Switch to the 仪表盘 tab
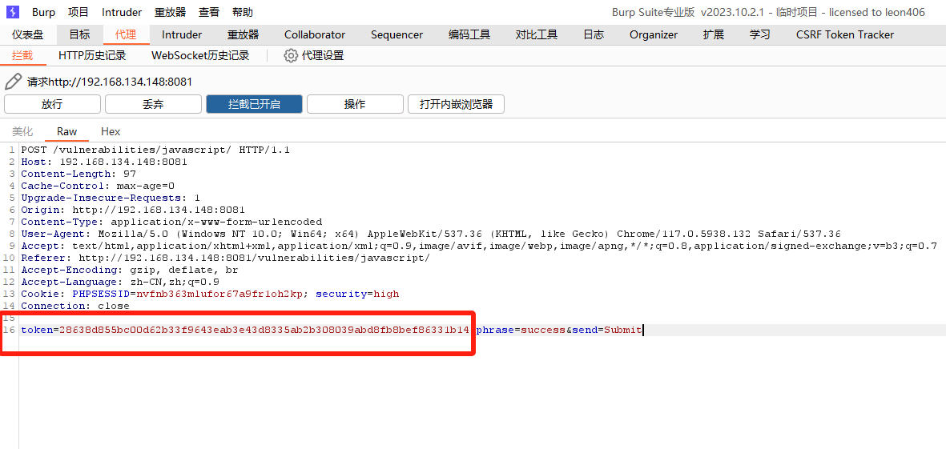The height and width of the screenshot is (449, 946). pos(28,35)
